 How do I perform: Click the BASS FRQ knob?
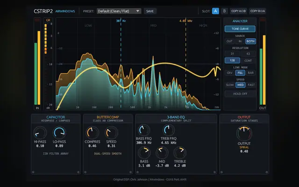pyautogui.click(x=143, y=130)
